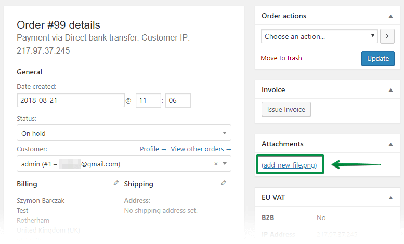Viewport: 404px width, 244px height.
Task: Open the customer selection dropdown arrow
Action: 225,163
